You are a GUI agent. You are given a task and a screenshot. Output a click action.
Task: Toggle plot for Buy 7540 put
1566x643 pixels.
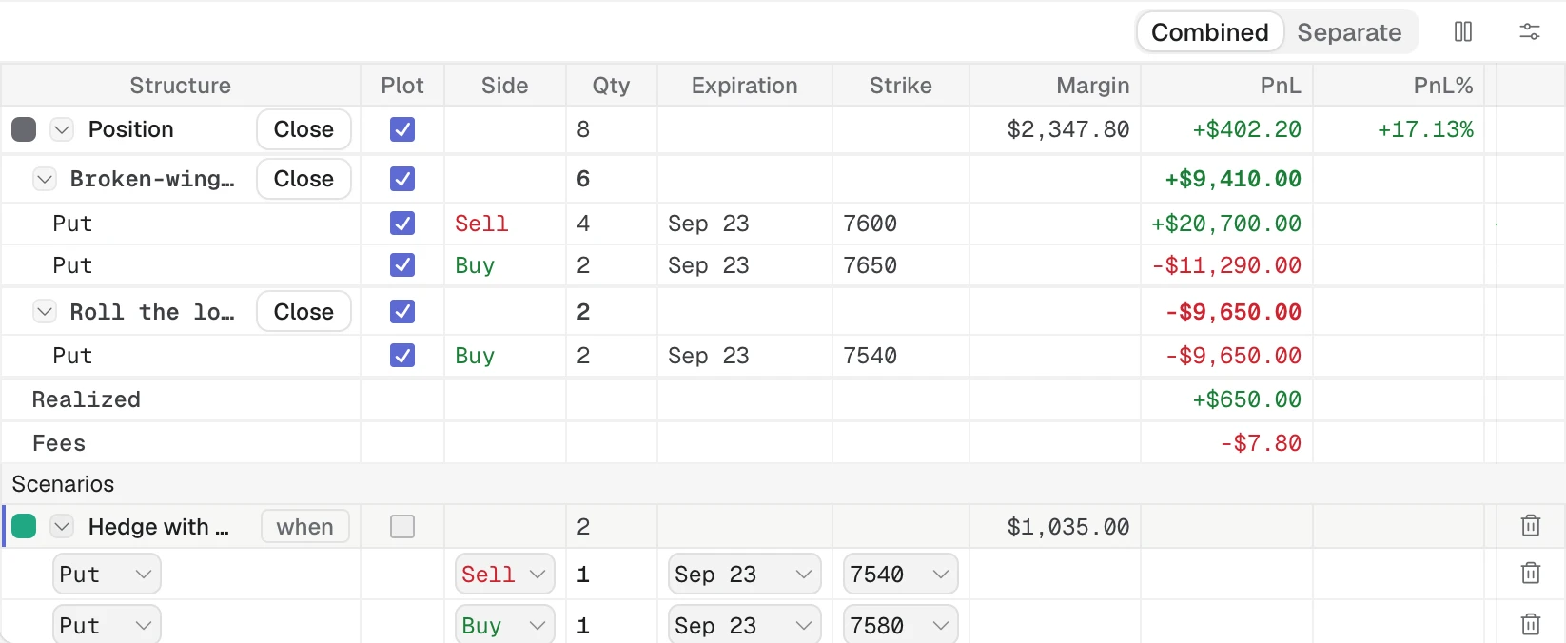[x=402, y=356]
